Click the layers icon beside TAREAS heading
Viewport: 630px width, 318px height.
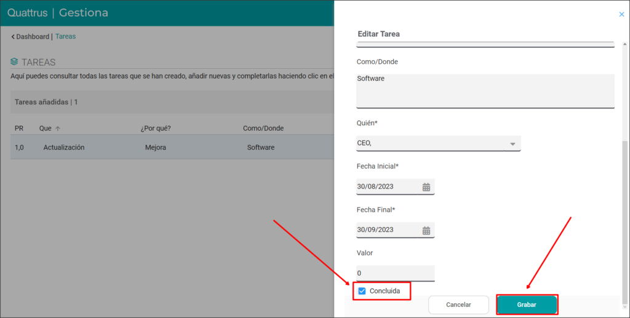tap(15, 62)
